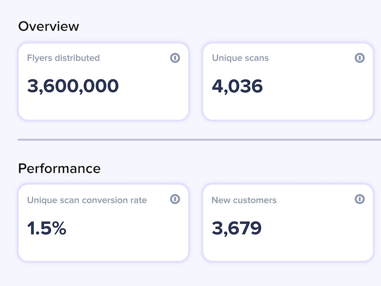This screenshot has width=381, height=286.
Task: Select the 3,679 new customers number
Action: [x=236, y=228]
